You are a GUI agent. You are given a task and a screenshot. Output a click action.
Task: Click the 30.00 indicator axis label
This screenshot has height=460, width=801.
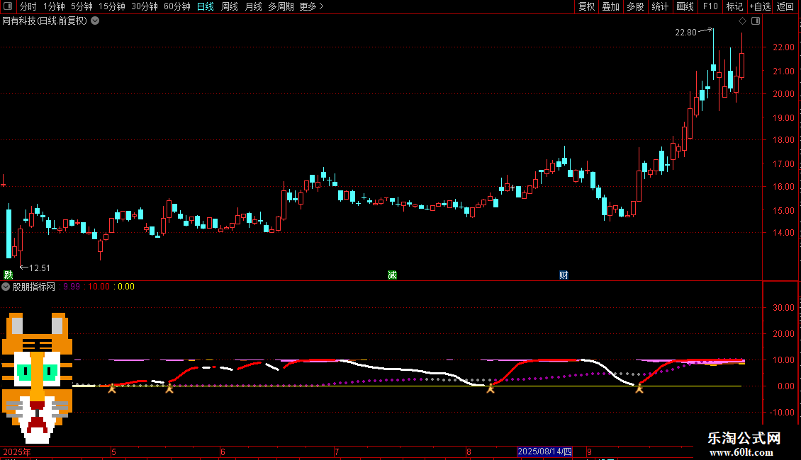click(783, 308)
